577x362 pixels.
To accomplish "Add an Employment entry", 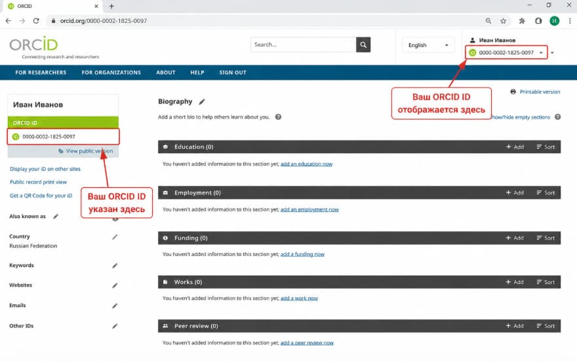I will coord(515,192).
